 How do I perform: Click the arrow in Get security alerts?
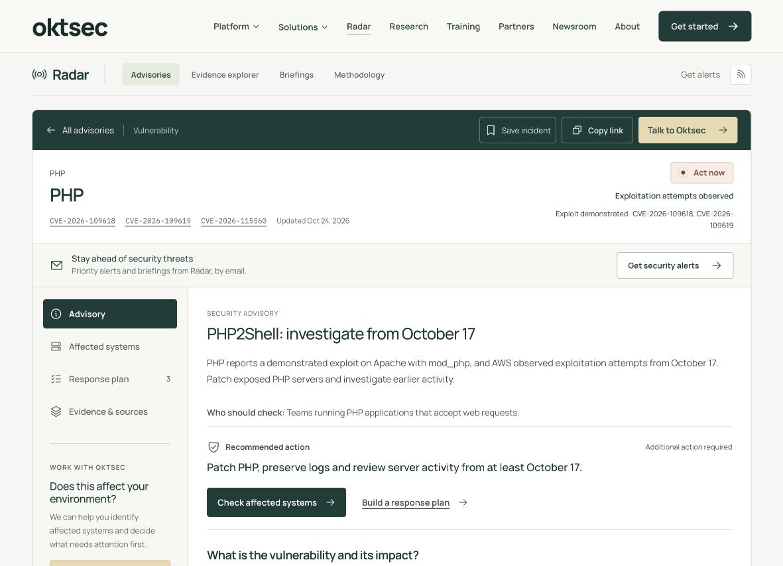717,265
